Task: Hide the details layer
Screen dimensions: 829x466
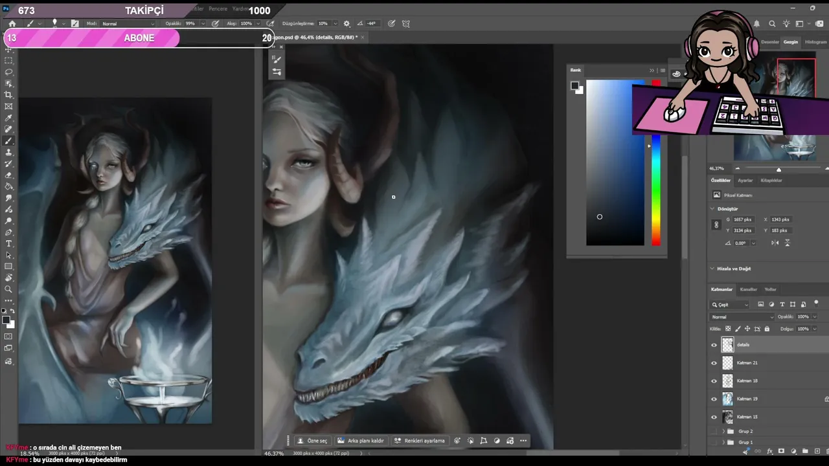Action: pos(714,345)
